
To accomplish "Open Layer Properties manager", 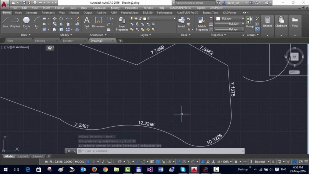I will (122, 24).
